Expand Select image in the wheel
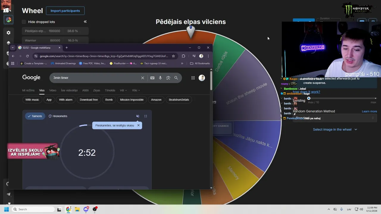The image size is (381, 214). [x=335, y=130]
